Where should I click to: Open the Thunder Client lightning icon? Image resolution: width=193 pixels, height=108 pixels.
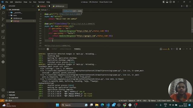click(3, 49)
